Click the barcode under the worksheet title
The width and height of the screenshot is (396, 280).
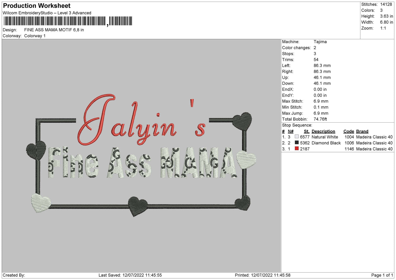(68, 21)
